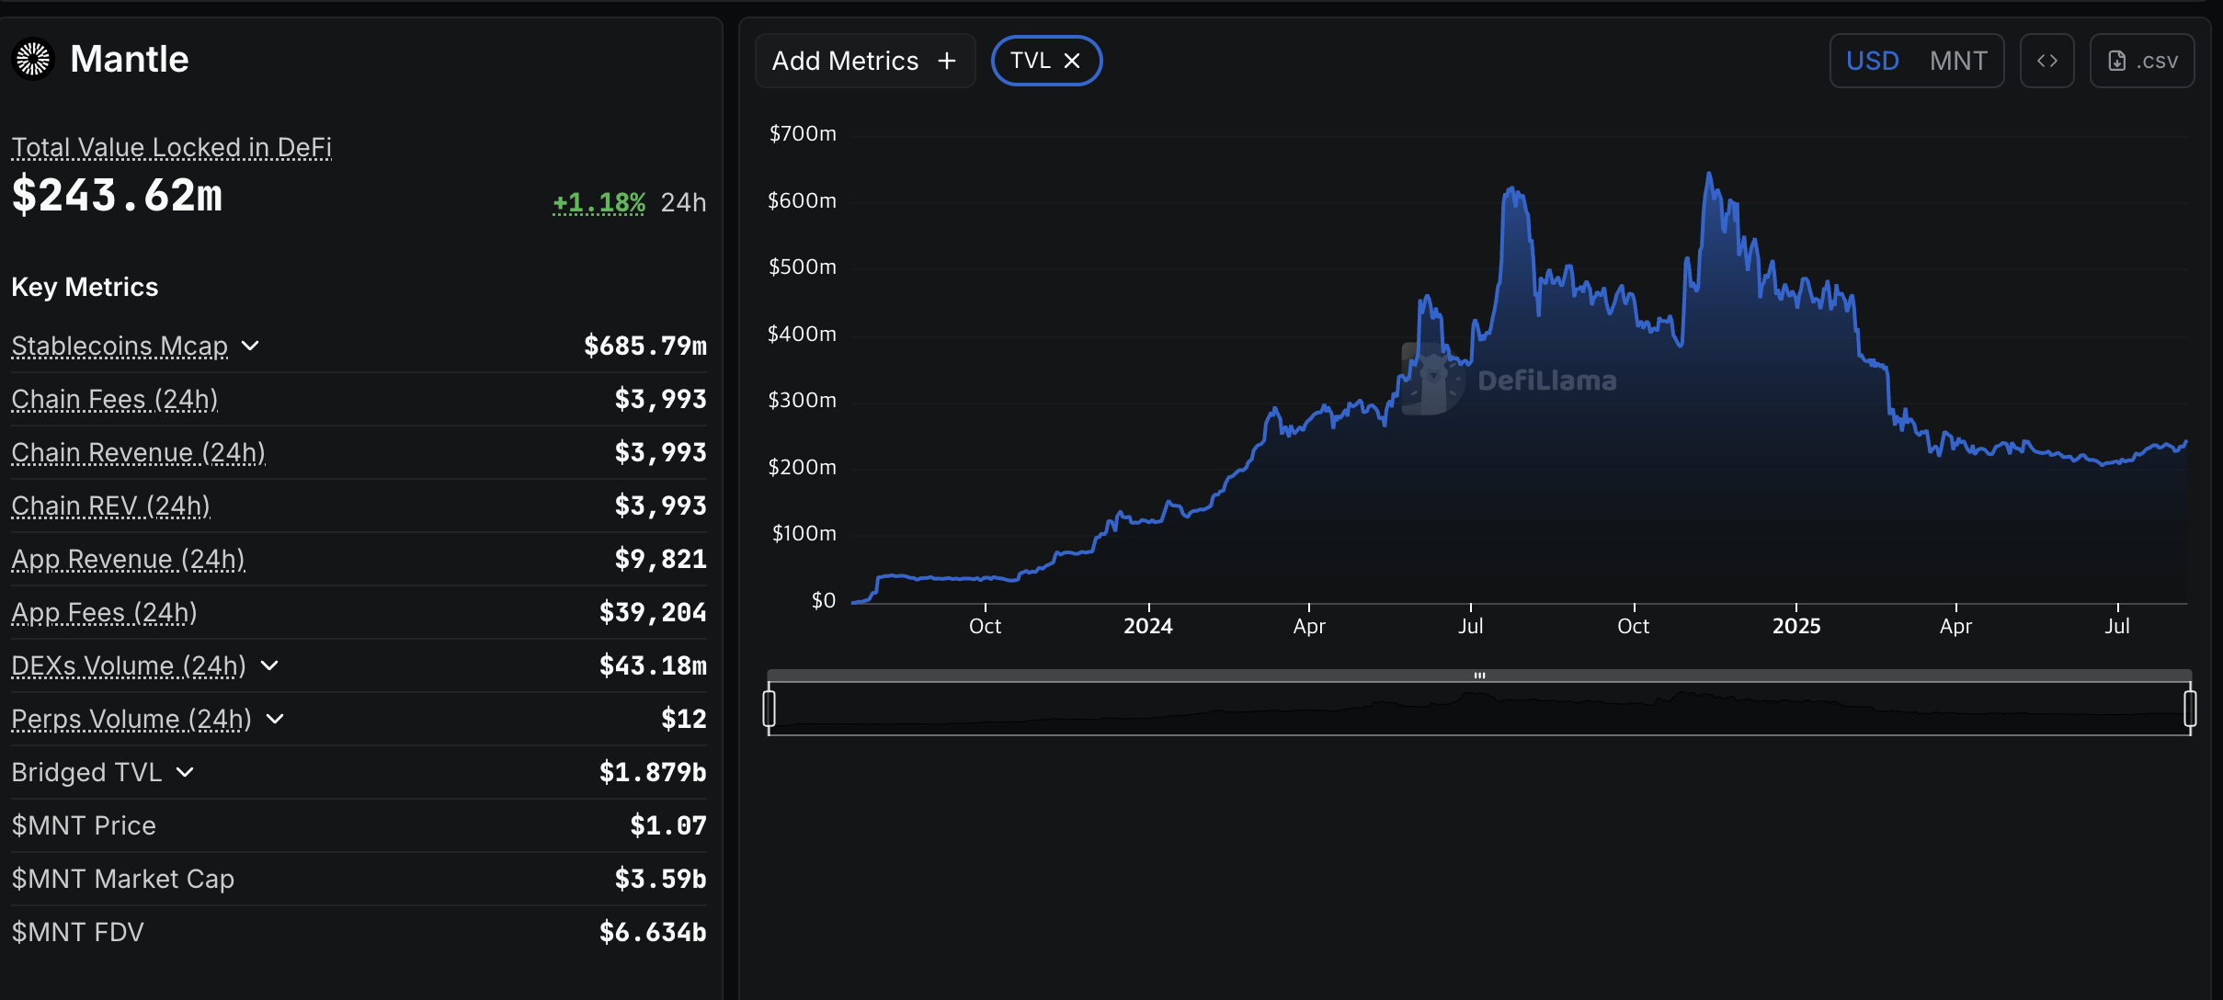This screenshot has height=1000, width=2223.
Task: Click the $6.634b FDV value
Action: [653, 932]
